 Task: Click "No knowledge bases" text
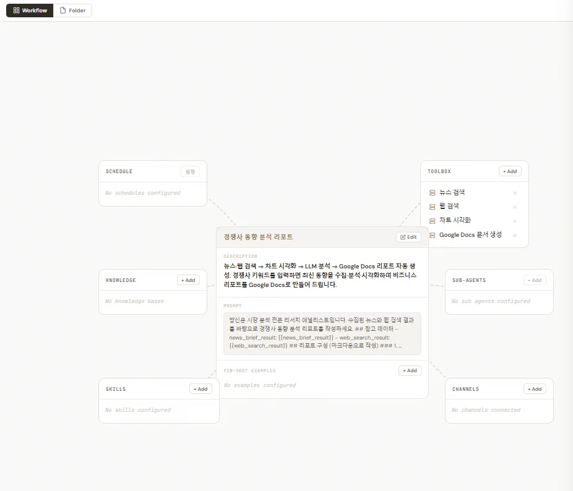pos(134,301)
